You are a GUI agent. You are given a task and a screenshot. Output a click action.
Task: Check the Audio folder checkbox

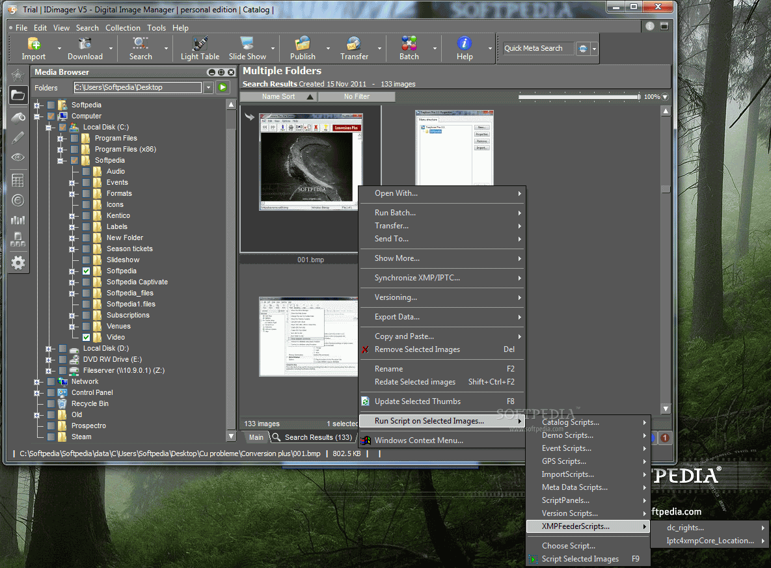[x=86, y=171]
